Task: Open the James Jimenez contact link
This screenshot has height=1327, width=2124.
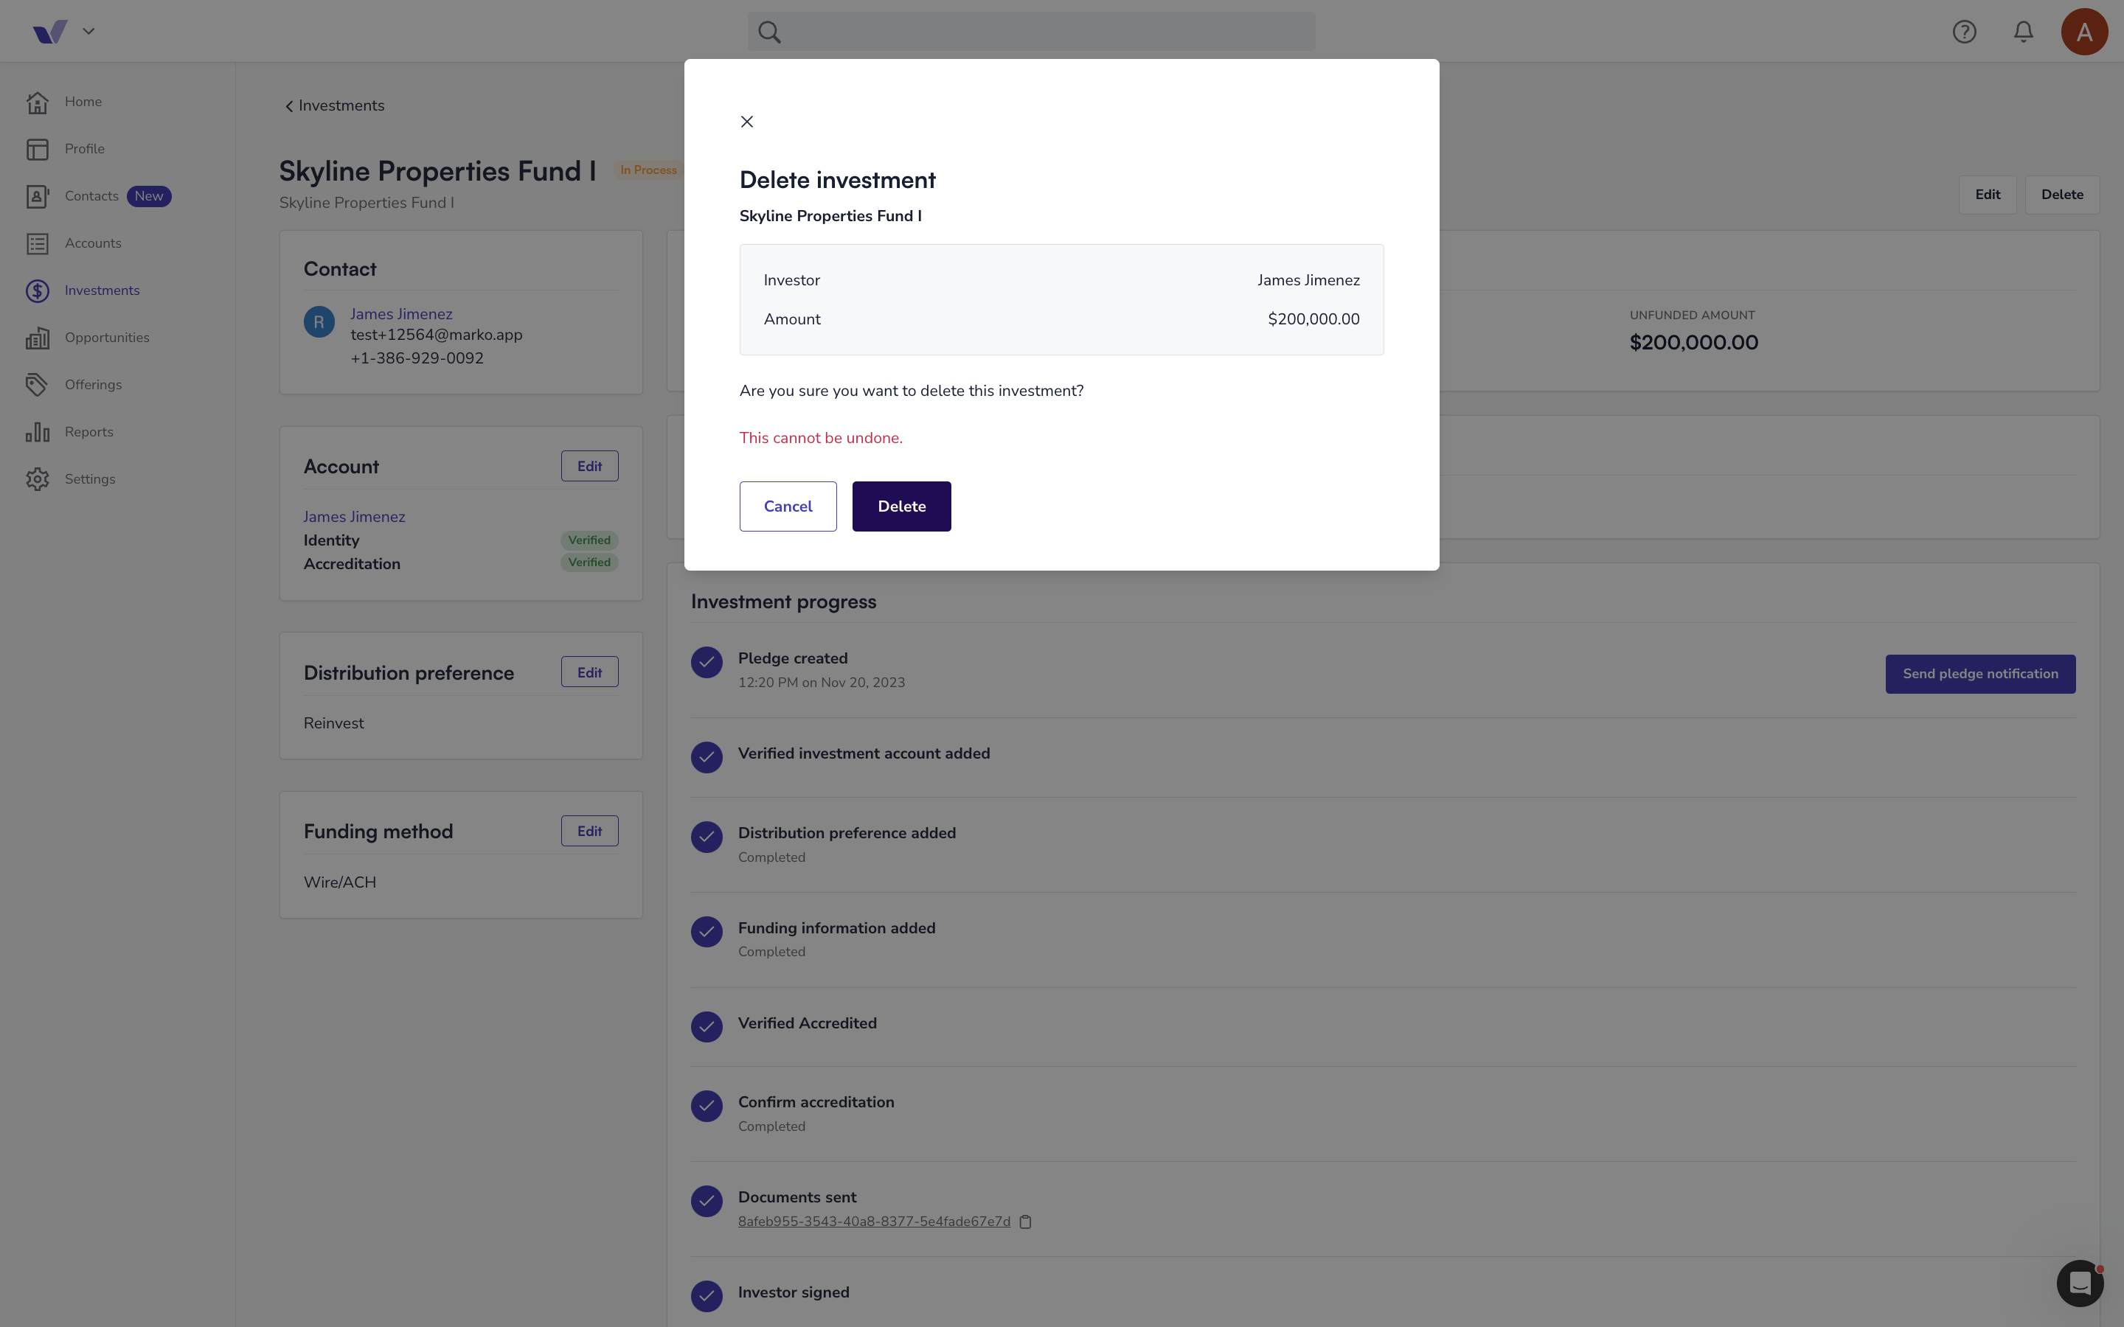Action: (x=401, y=314)
